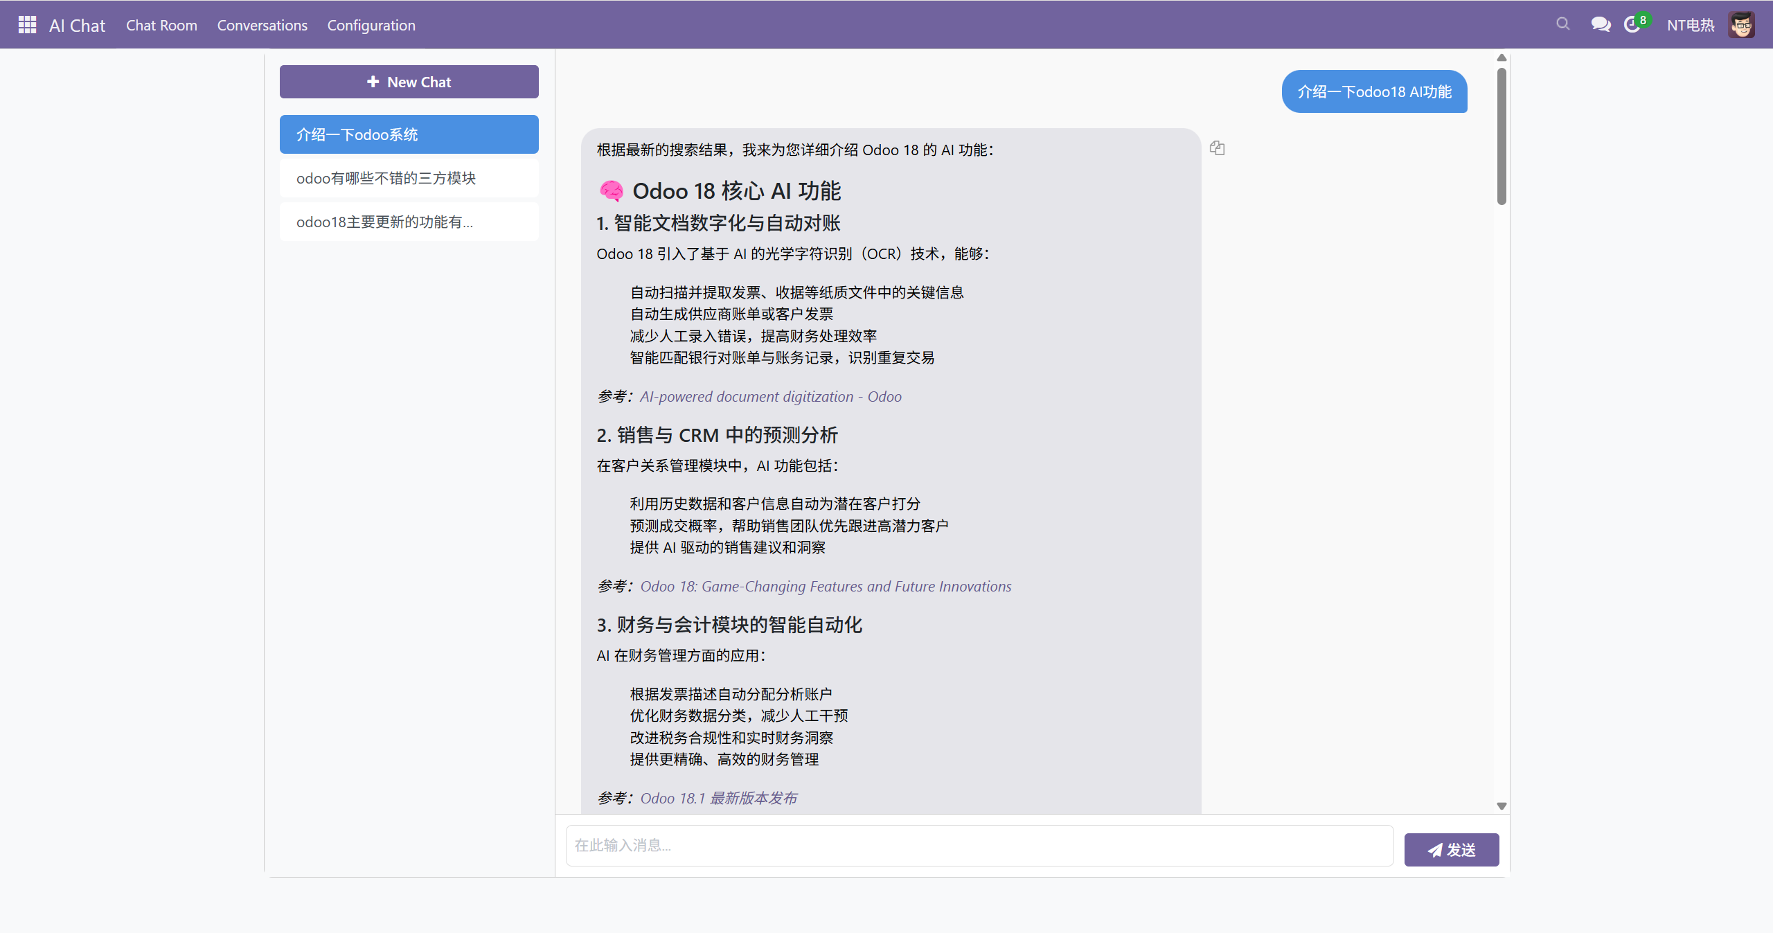Screen dimensions: 1773x933
Task: Click the message input field
Action: (x=978, y=846)
